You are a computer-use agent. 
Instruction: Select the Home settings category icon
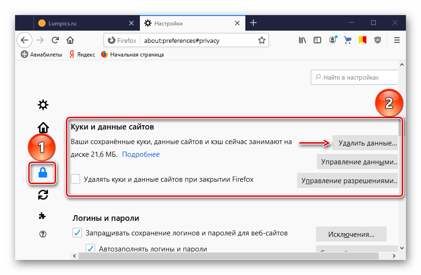click(x=43, y=127)
